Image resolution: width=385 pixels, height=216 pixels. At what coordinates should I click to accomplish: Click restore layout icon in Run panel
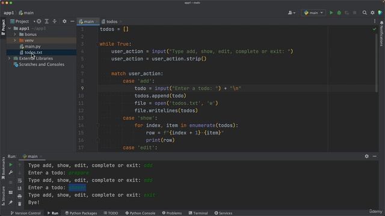(11, 193)
